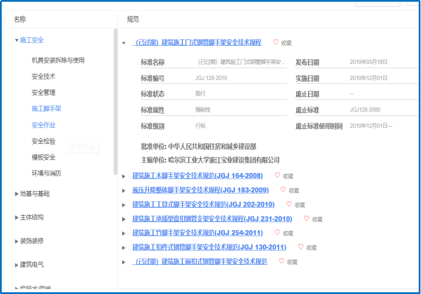The height and width of the screenshot is (294, 421).
Task: Select 施工脚手架 in the sidebar
Action: pyautogui.click(x=46, y=108)
